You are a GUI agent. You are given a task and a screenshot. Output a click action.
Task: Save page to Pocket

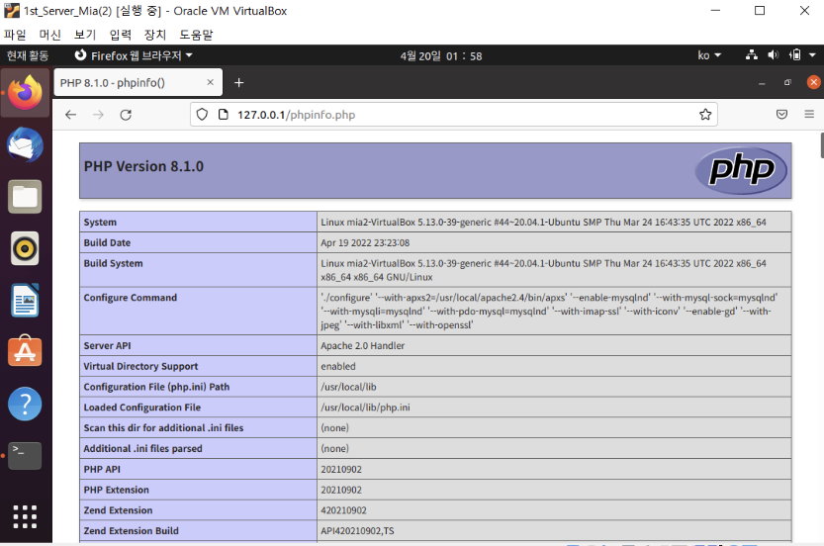[781, 115]
